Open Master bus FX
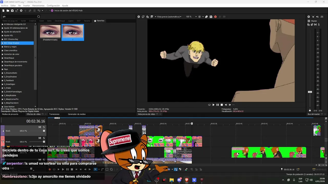The width and height of the screenshot is (328, 184). pyautogui.click(x=309, y=25)
